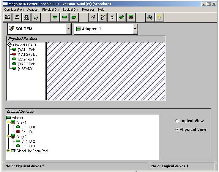Click the Channel 1-RAID label
This screenshot has height=172, width=219.
pyautogui.click(x=24, y=45)
